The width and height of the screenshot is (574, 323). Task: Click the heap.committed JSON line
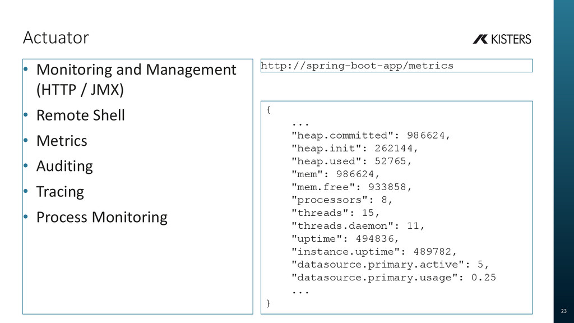click(371, 136)
